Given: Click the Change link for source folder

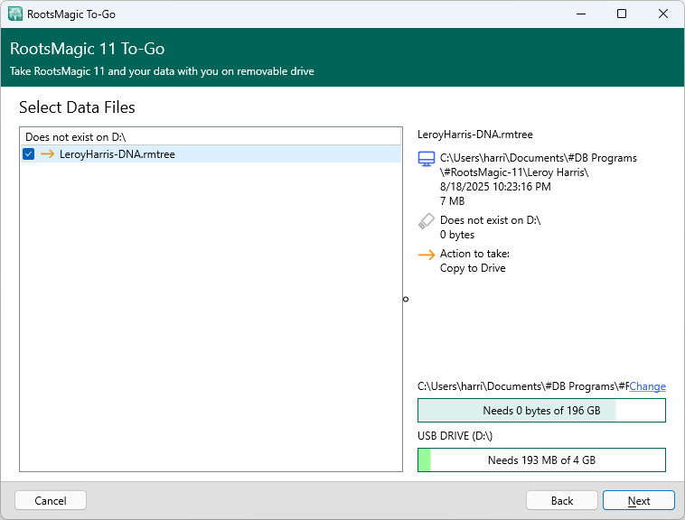Looking at the screenshot, I should pos(647,386).
